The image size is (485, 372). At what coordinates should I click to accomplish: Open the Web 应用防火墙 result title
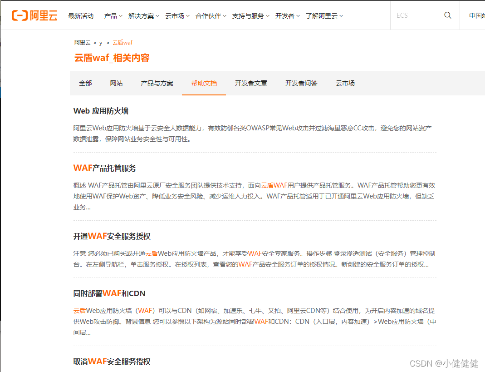pyautogui.click(x=101, y=111)
